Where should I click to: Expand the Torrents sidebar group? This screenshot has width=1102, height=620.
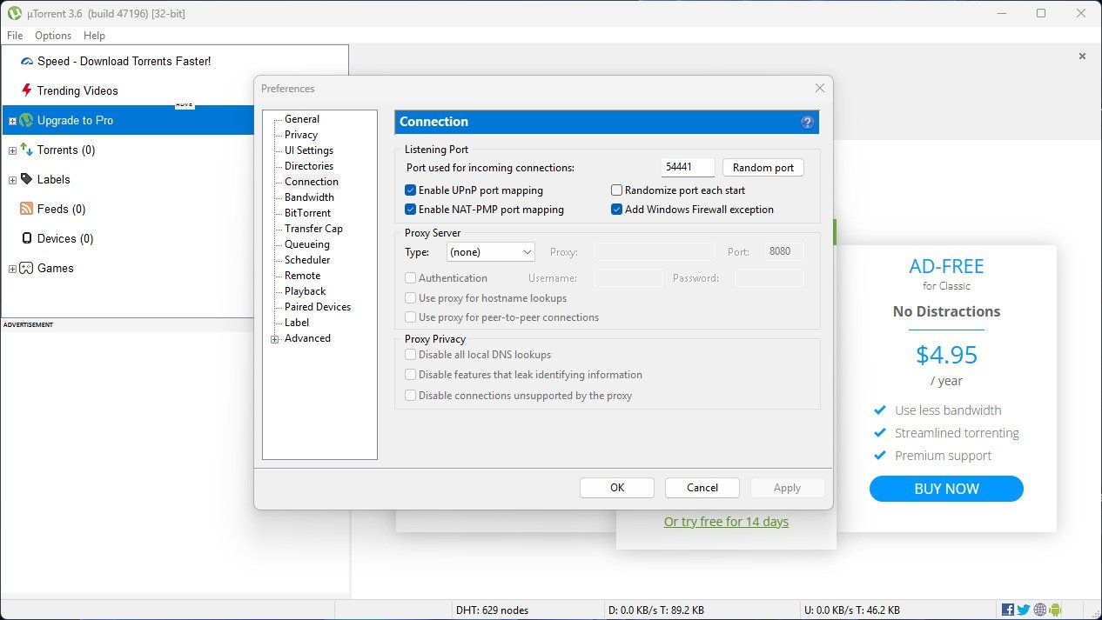pyautogui.click(x=12, y=150)
